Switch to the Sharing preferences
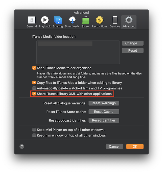Viewport: 163px width, 173px height. pos(58,22)
